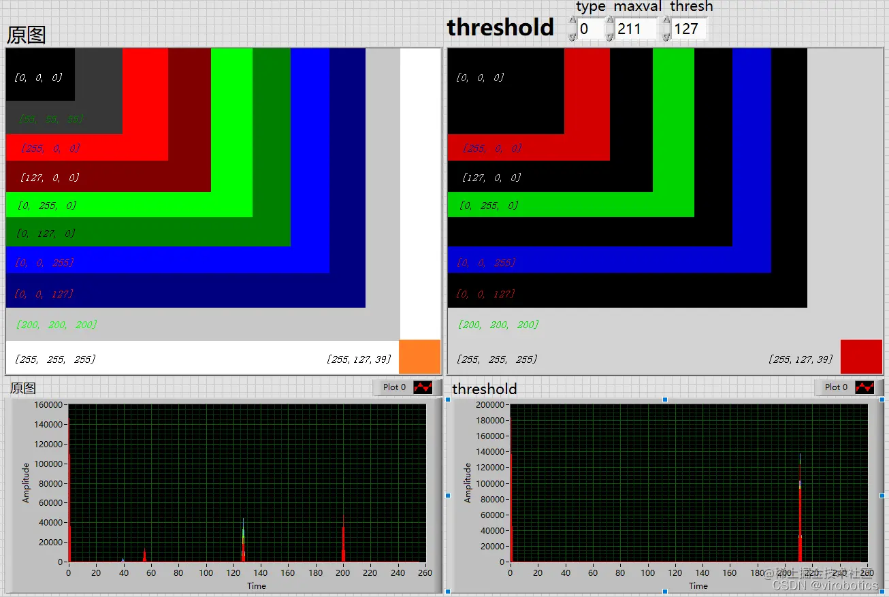Screen dimensions: 889x597
Task: Select [0, 0, 127] label in original image
Action: click(44, 294)
